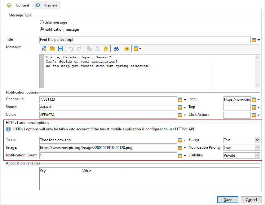Viewport: 265px width, 205px height.
Task: Click personalization field icon in message toolbar
Action: tap(136, 49)
